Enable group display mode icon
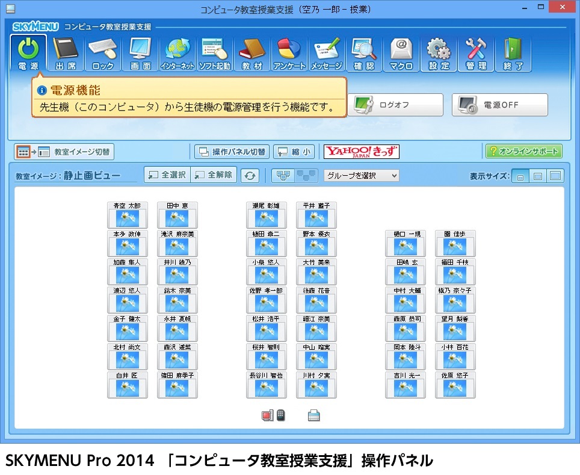 [x=283, y=175]
